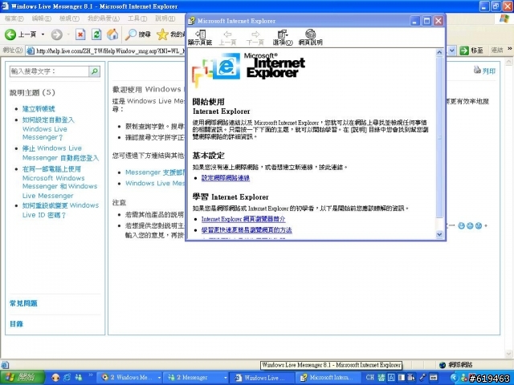Switch to 'Windows Live ...' taskbar button
This screenshot has height=385, width=514.
pyautogui.click(x=261, y=378)
